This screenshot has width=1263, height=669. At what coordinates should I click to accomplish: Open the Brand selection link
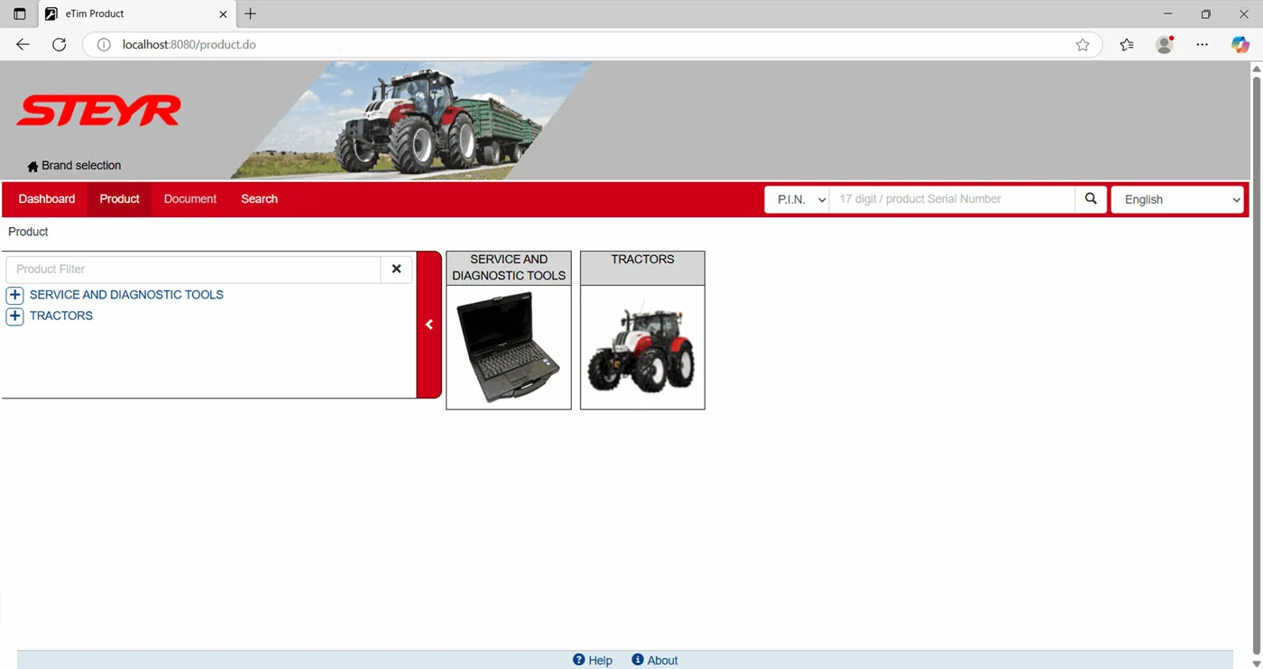click(81, 166)
